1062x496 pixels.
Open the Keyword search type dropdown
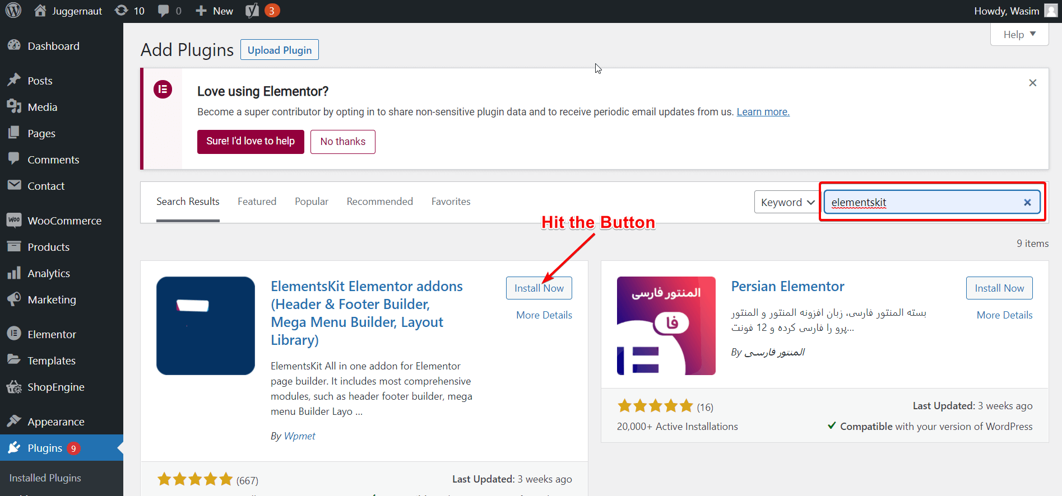(787, 202)
